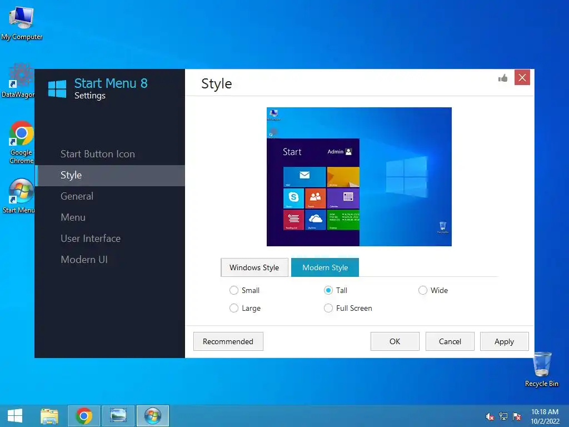The height and width of the screenshot is (427, 569).
Task: Open the Style settings section
Action: 109,175
